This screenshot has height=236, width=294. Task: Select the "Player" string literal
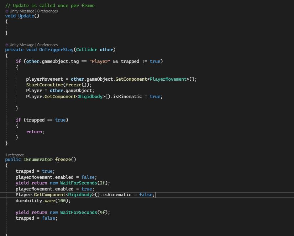click(x=100, y=61)
